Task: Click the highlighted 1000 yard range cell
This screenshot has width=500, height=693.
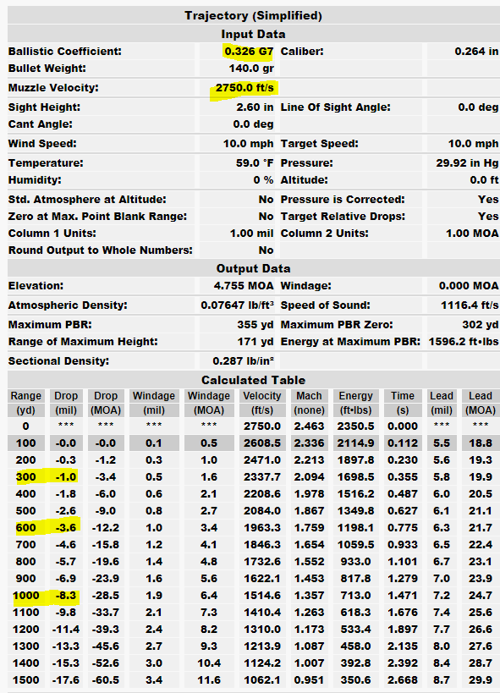Action: pyautogui.click(x=25, y=596)
